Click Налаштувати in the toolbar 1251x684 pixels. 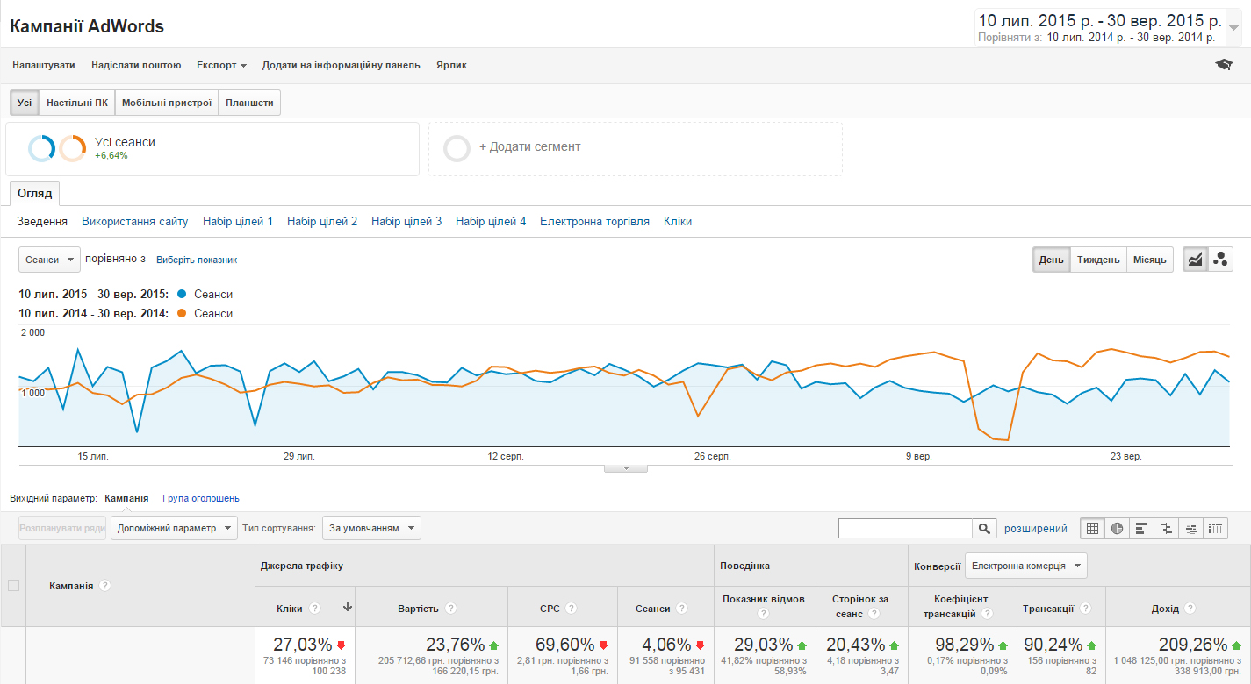44,65
